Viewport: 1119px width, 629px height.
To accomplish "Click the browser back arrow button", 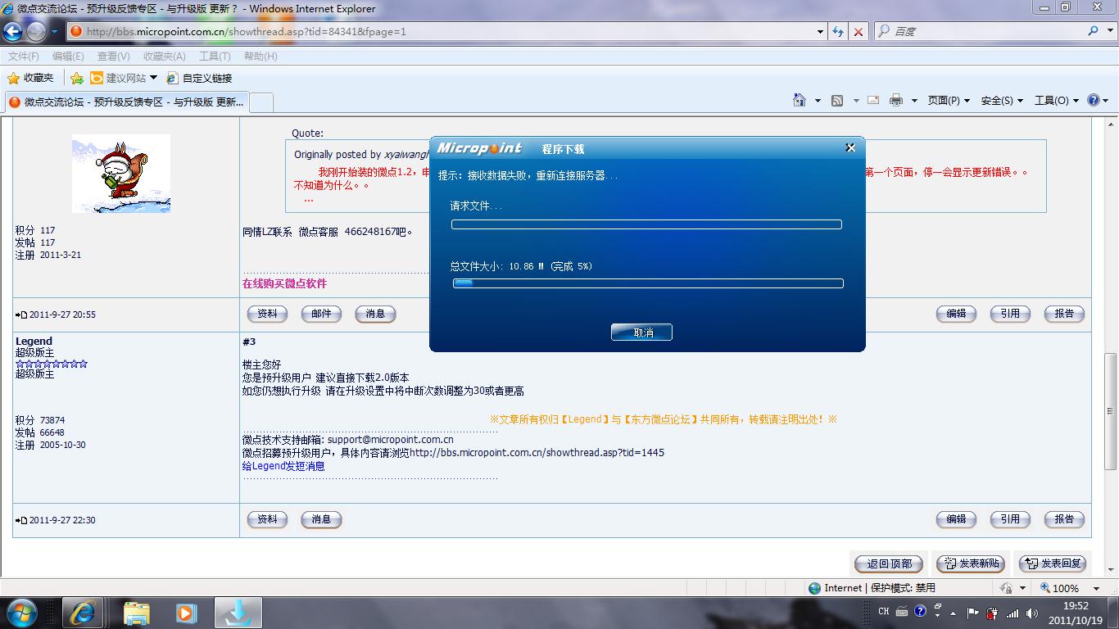I will click(x=13, y=31).
